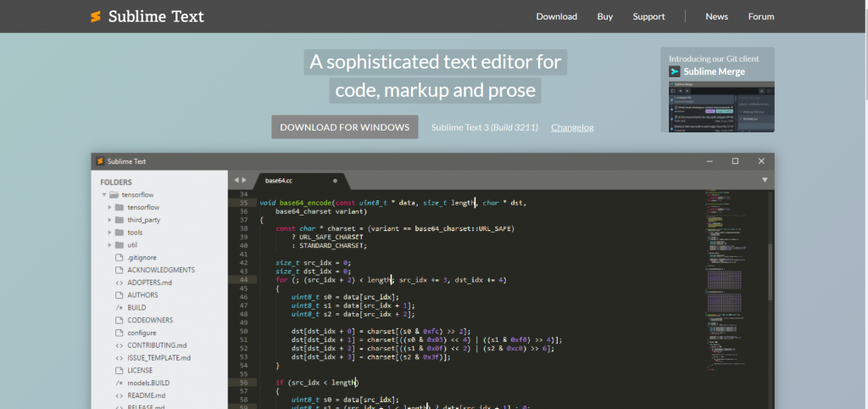Click line number 56 in gutter

point(243,383)
